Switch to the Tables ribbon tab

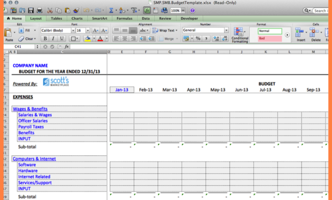pyautogui.click(x=56, y=18)
